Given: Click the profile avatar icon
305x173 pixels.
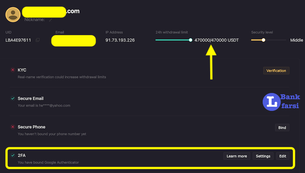Looking at the screenshot, I should point(13,14).
